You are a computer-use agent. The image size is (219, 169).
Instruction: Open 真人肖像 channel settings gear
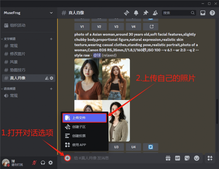[x=52, y=78]
